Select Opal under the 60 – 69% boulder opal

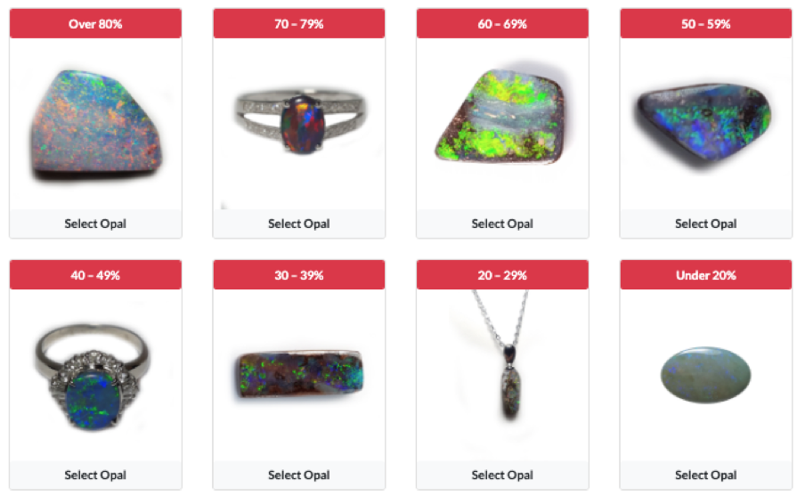pos(502,224)
